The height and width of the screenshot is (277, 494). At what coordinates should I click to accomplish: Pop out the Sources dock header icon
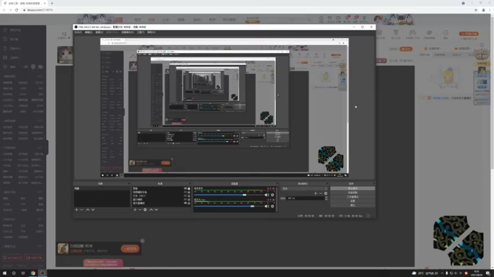tap(190, 183)
